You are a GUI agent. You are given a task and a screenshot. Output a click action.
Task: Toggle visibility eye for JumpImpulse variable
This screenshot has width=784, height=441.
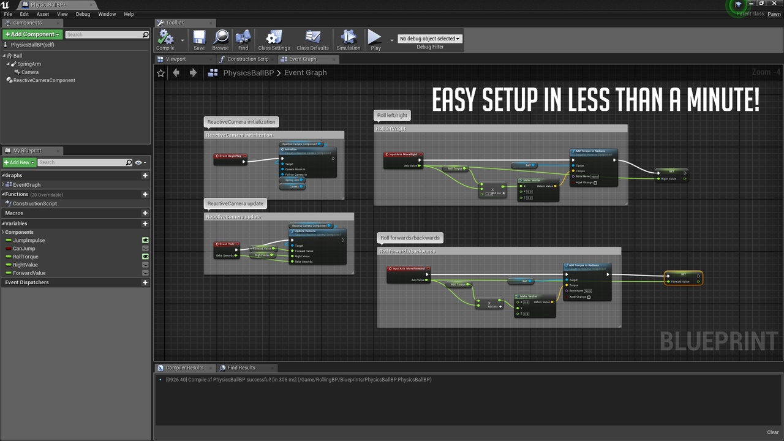pos(145,240)
